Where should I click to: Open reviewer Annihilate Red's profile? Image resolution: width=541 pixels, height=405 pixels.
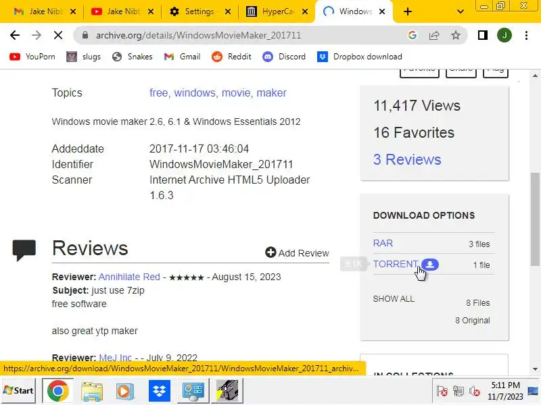tap(129, 277)
